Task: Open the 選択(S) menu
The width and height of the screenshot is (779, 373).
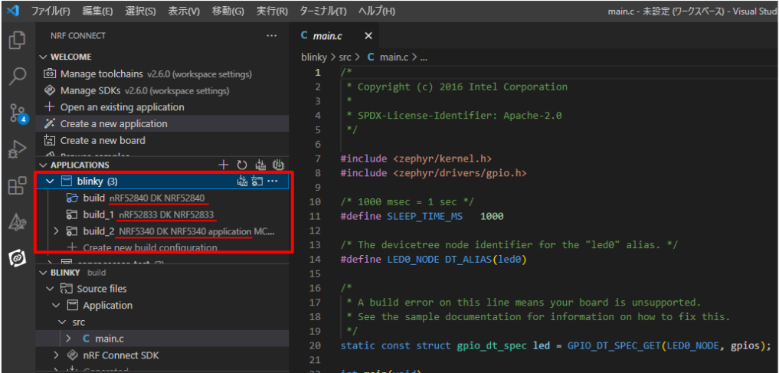Action: (141, 11)
